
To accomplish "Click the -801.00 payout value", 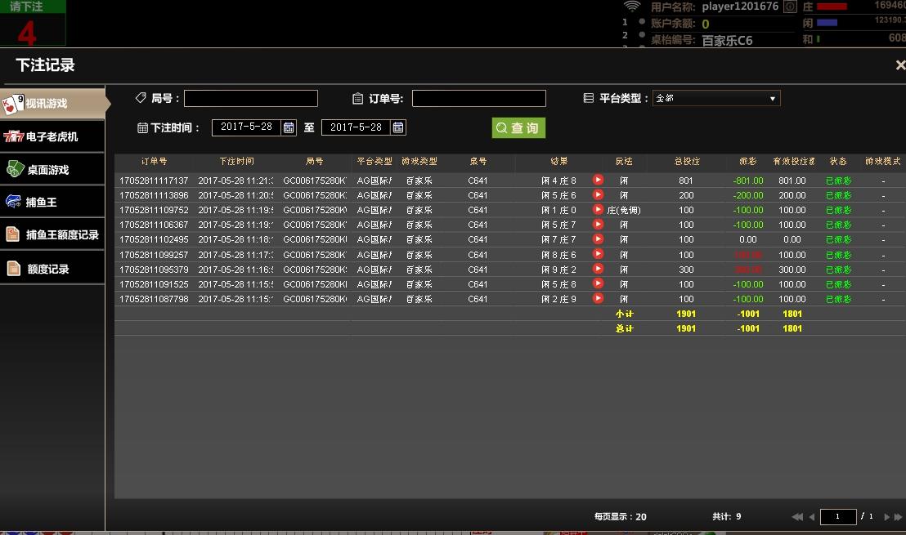I will click(748, 181).
